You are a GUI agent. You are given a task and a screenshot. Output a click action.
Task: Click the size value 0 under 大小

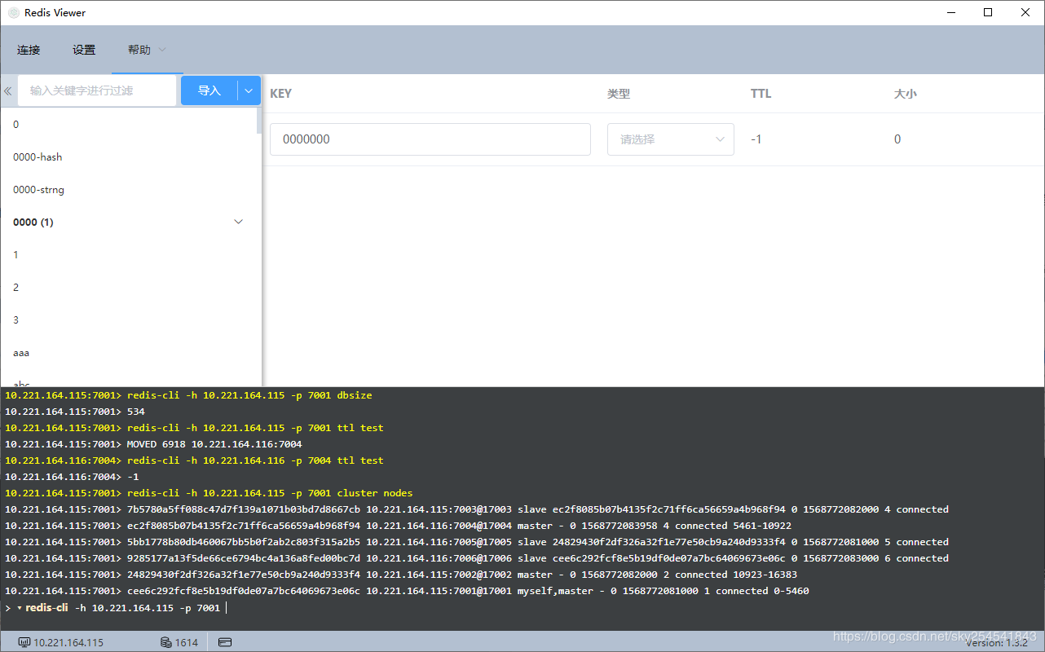click(x=897, y=139)
